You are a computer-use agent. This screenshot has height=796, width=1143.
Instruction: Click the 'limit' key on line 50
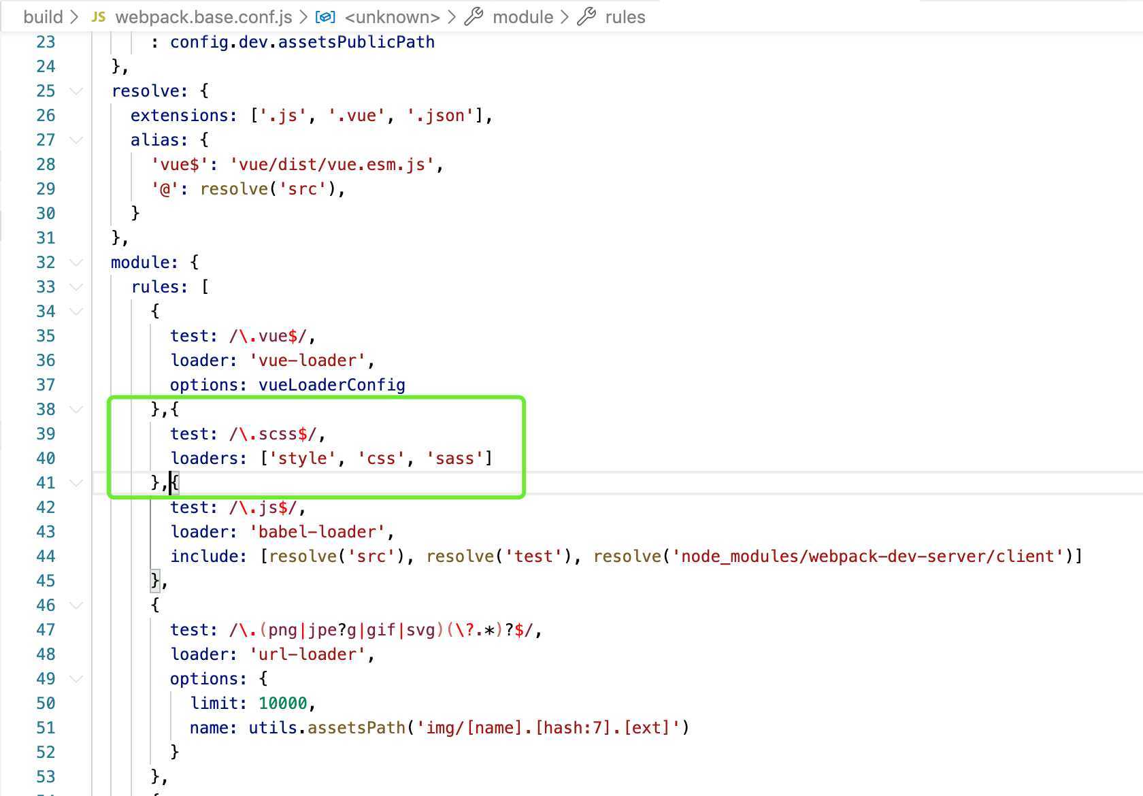214,703
